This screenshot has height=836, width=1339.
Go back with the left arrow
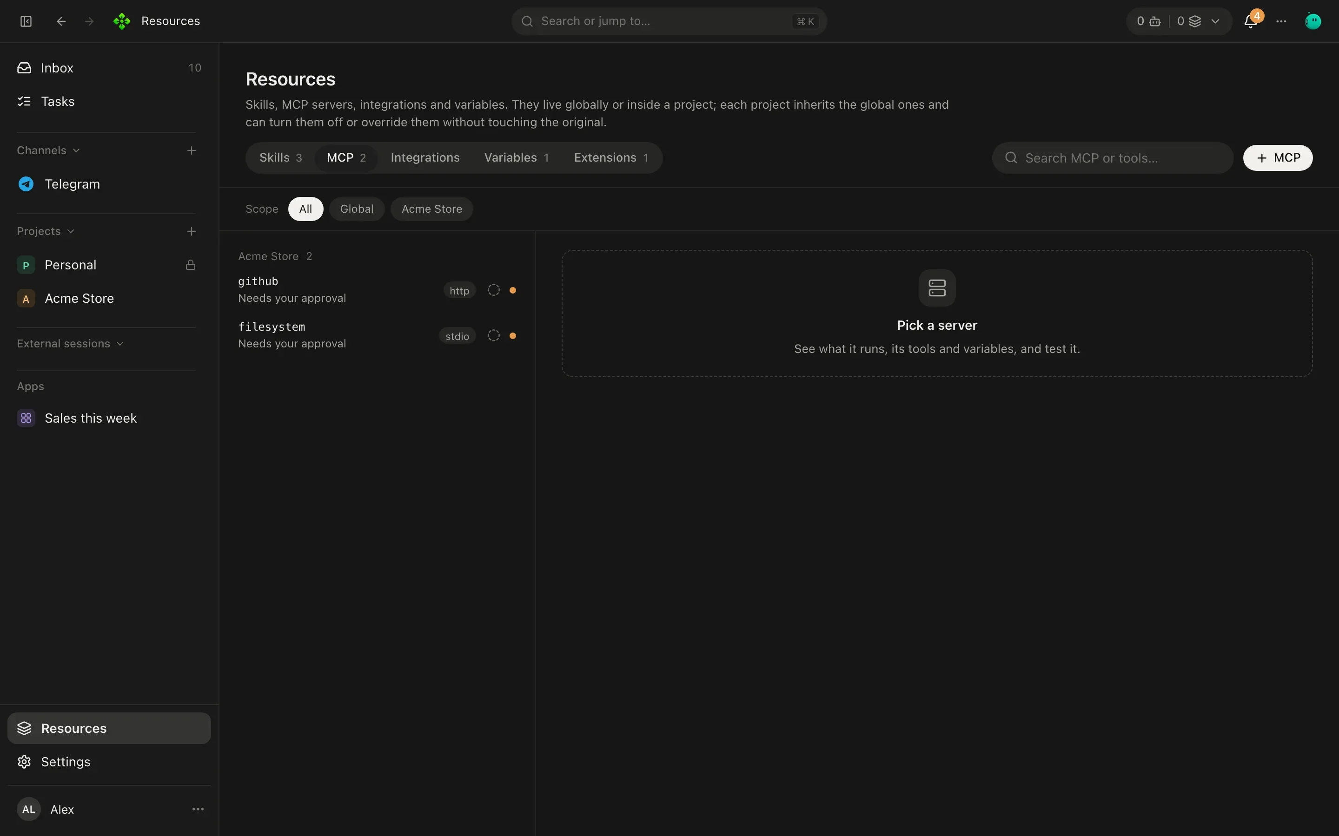point(61,21)
